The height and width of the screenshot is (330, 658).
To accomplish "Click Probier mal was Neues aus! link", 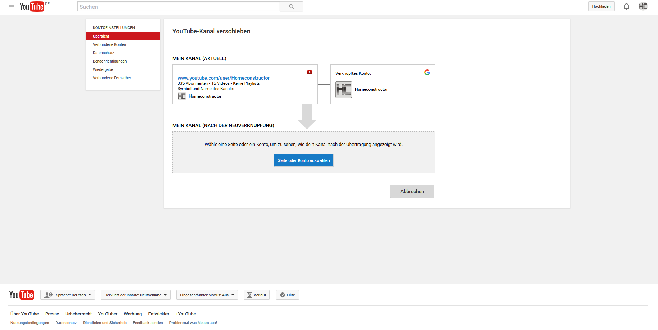I will pyautogui.click(x=193, y=323).
